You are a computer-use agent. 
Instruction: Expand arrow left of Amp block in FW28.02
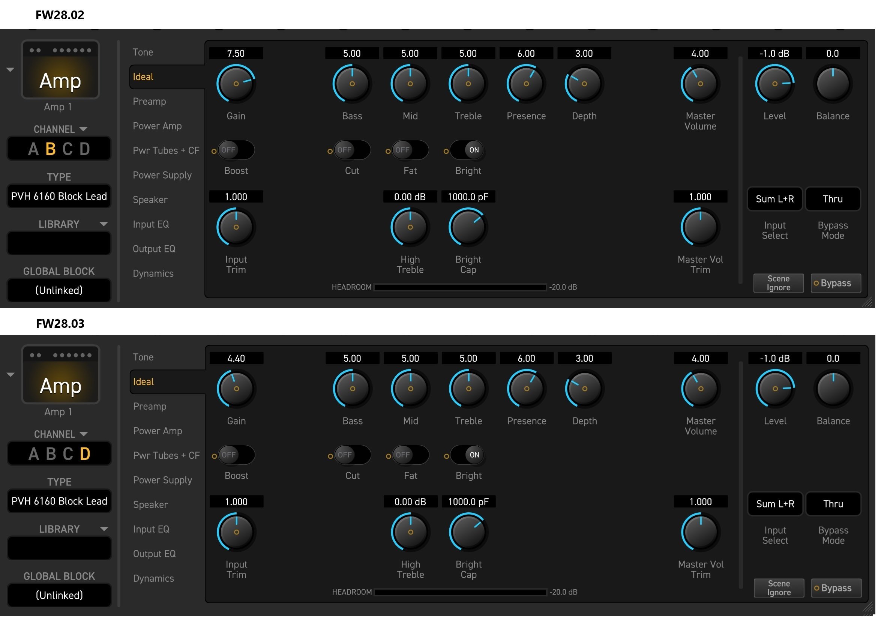tap(11, 70)
